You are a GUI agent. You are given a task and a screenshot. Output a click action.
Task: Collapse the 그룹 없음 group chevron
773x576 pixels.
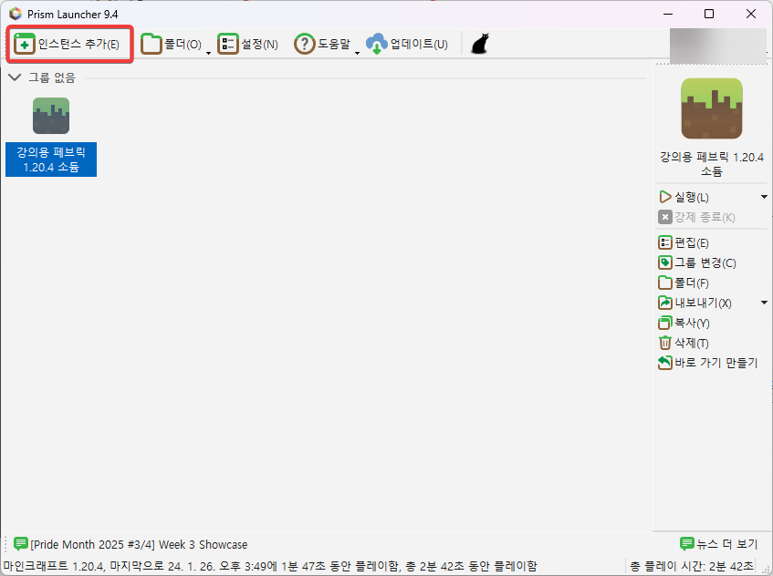coord(15,77)
